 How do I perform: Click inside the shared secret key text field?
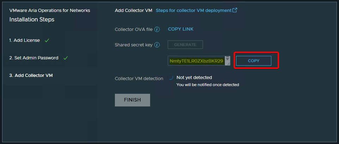click(x=196, y=61)
